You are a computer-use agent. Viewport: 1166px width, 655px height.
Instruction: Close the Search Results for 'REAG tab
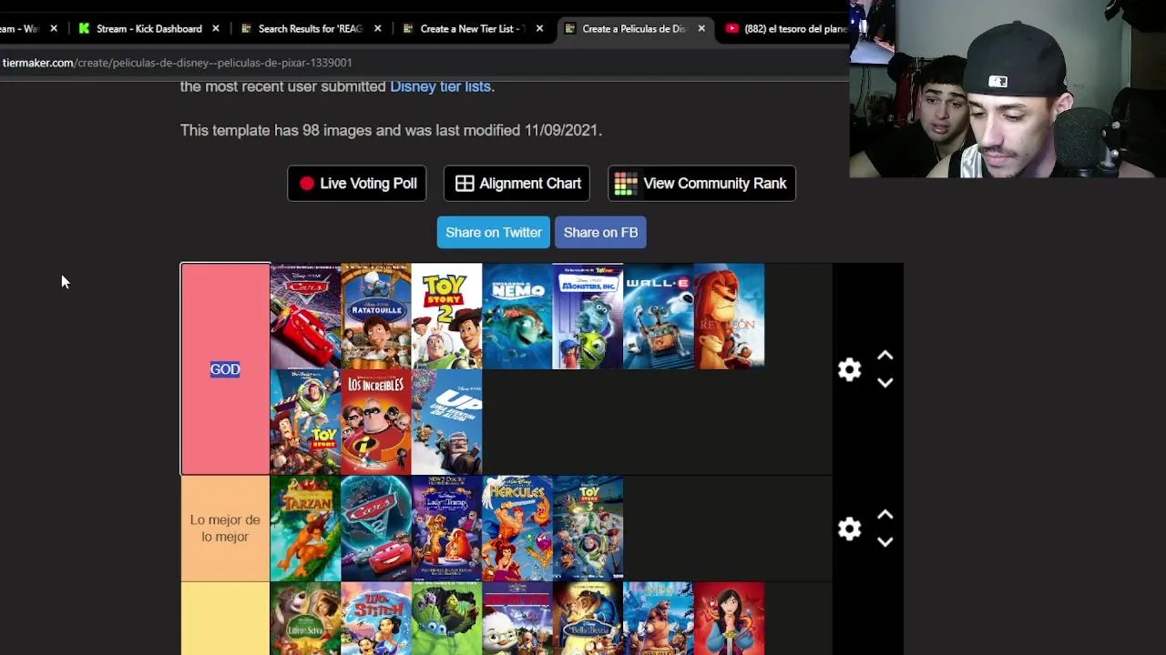tap(377, 29)
